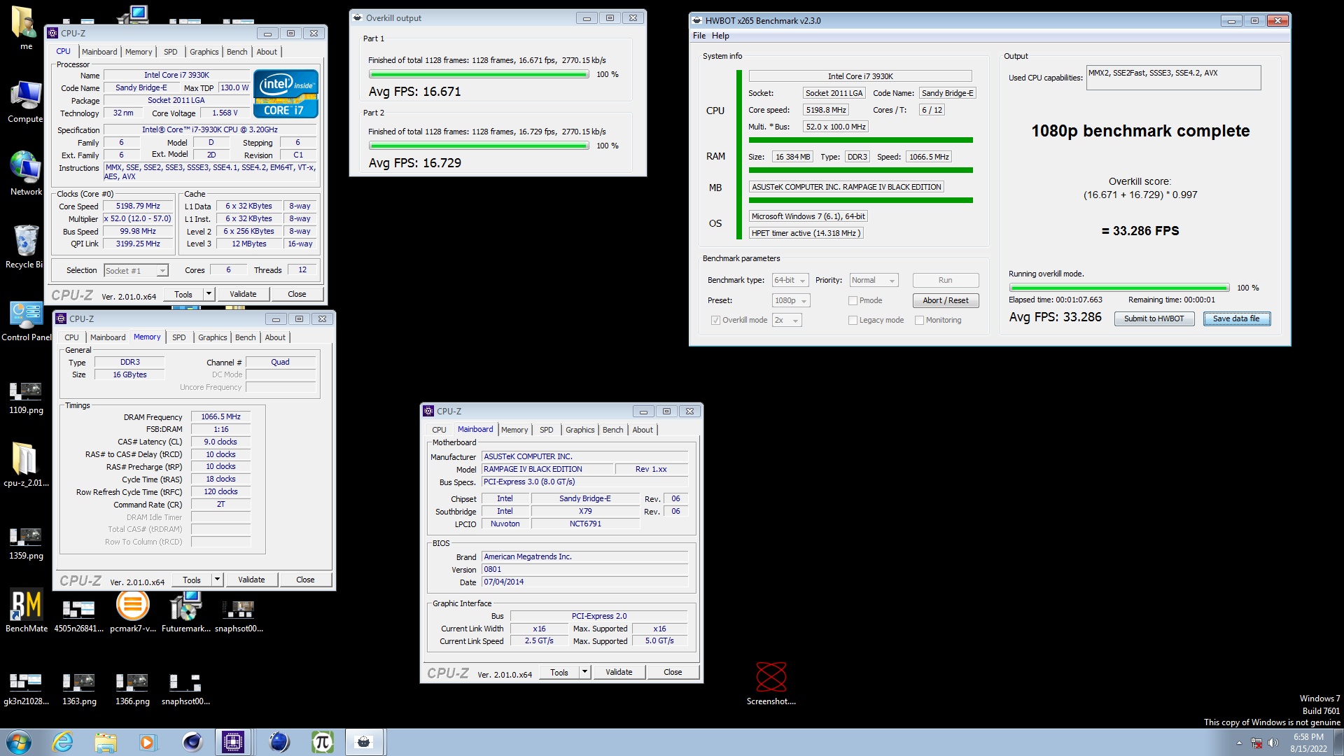Open the cpu-z_2.01 folder on desktop
This screenshot has height=756, width=1344.
[26, 464]
